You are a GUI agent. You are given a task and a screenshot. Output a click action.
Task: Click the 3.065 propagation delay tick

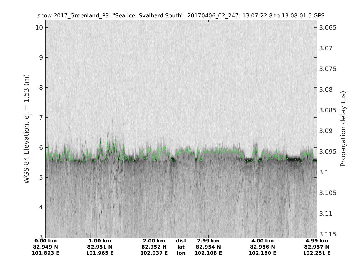[328, 28]
